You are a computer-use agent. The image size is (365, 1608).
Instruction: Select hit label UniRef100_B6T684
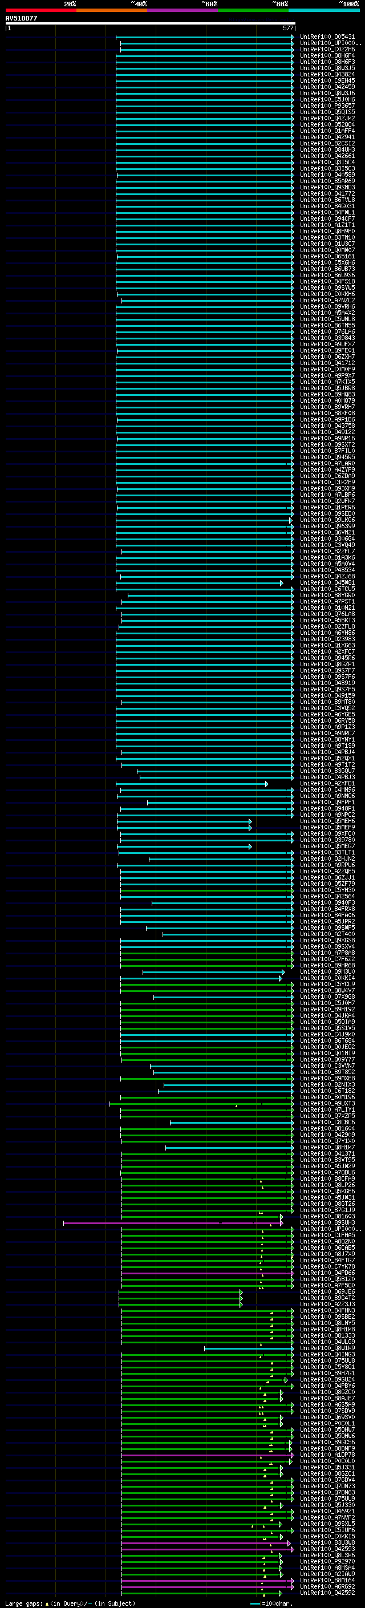[x=327, y=1040]
